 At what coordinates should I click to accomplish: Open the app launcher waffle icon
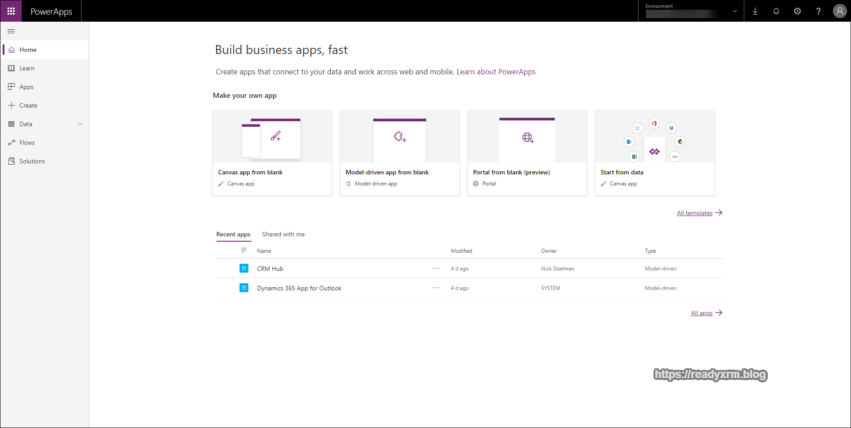[11, 11]
